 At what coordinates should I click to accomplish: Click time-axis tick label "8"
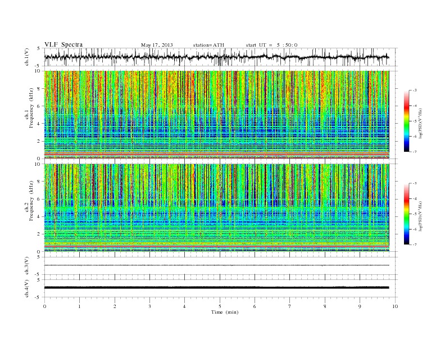coord(325,306)
